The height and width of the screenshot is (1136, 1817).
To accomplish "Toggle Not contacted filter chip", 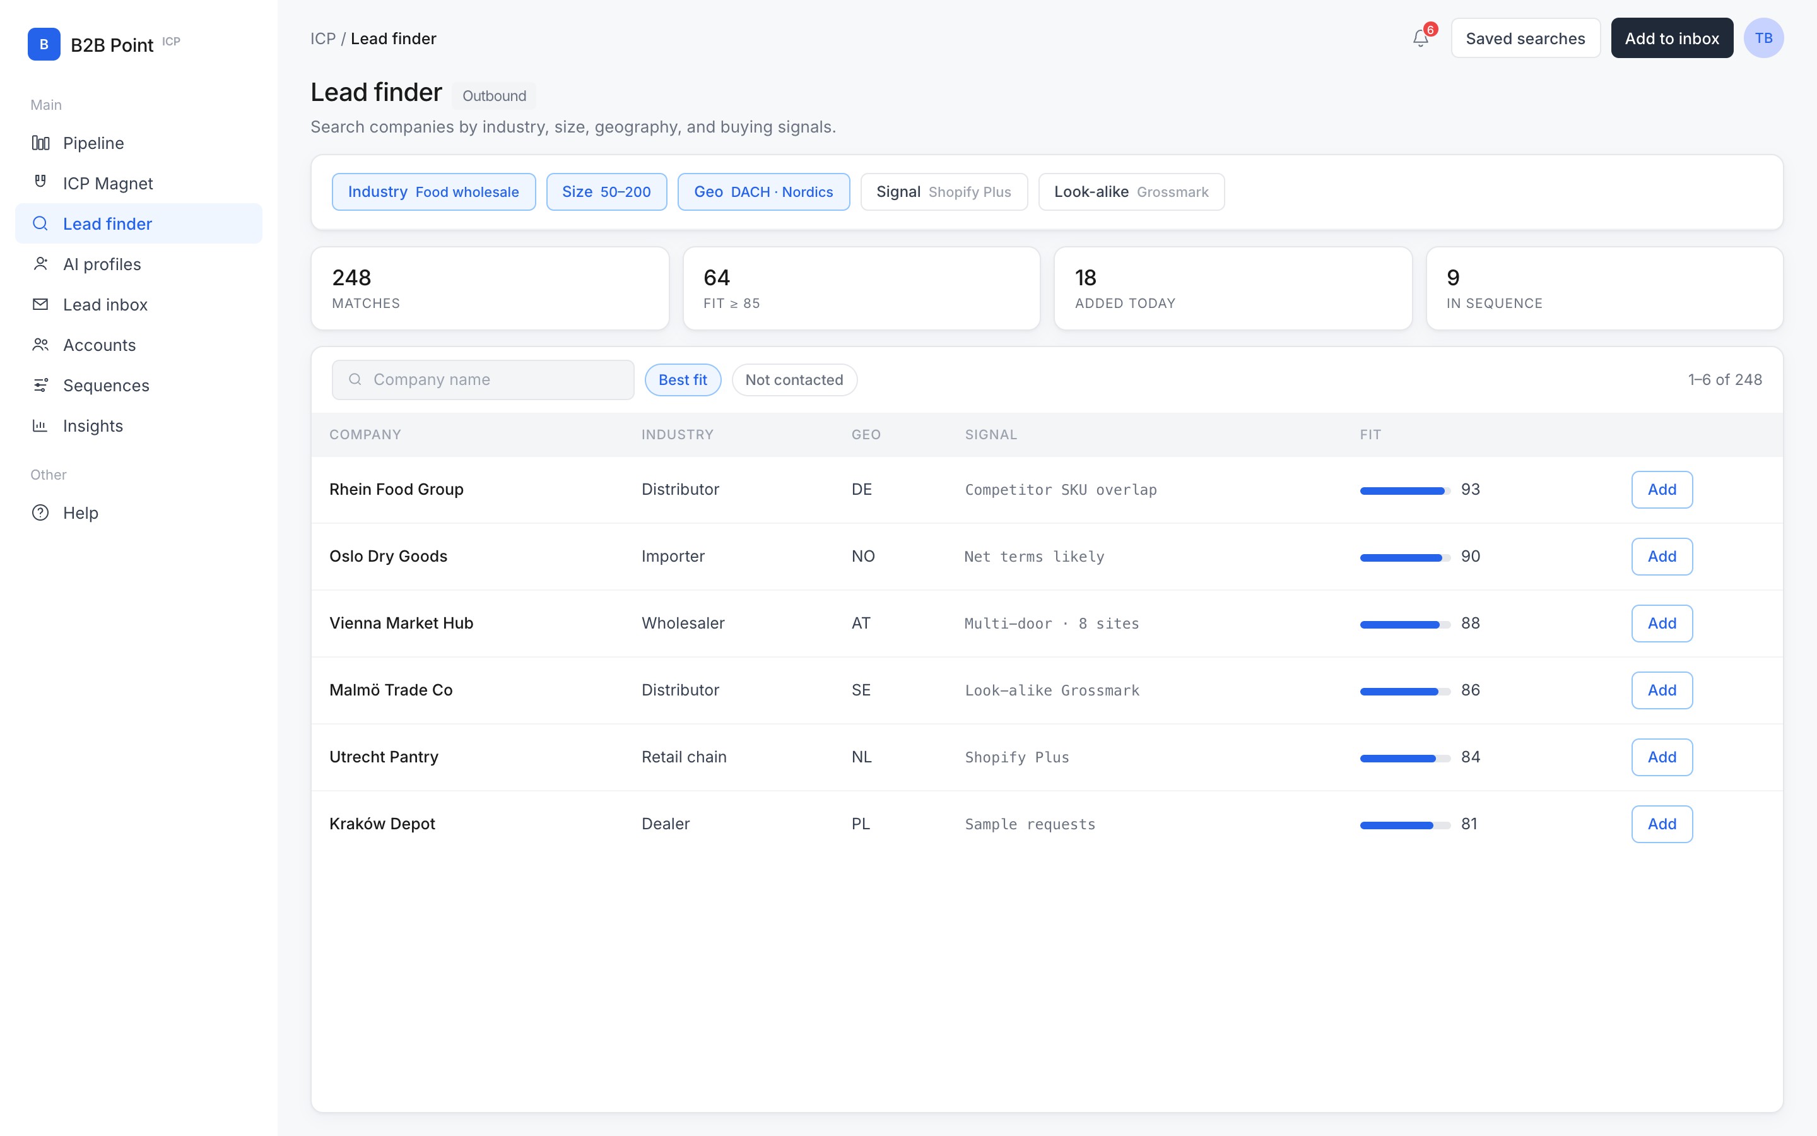I will tap(794, 379).
